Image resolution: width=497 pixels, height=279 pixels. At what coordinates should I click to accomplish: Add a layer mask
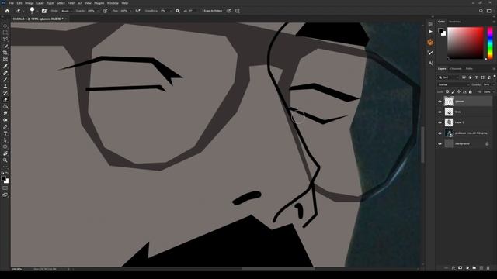coord(461,268)
